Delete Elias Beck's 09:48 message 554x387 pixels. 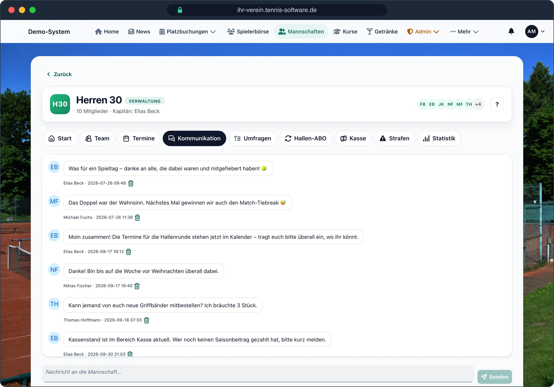click(x=131, y=183)
